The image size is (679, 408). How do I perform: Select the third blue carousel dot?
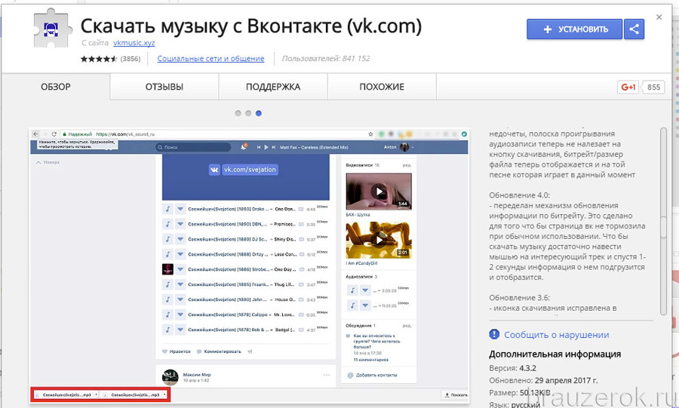[x=259, y=113]
